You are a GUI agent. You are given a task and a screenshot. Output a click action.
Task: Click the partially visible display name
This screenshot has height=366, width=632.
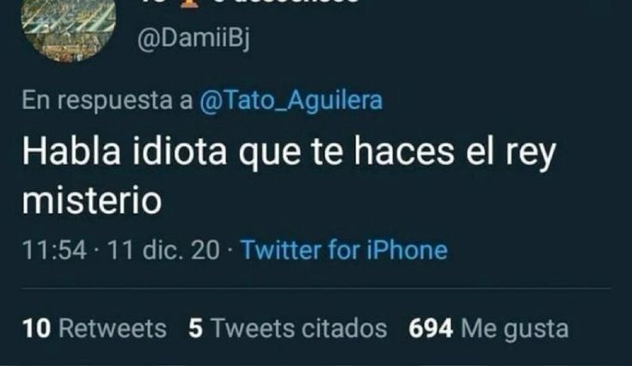(248, 2)
